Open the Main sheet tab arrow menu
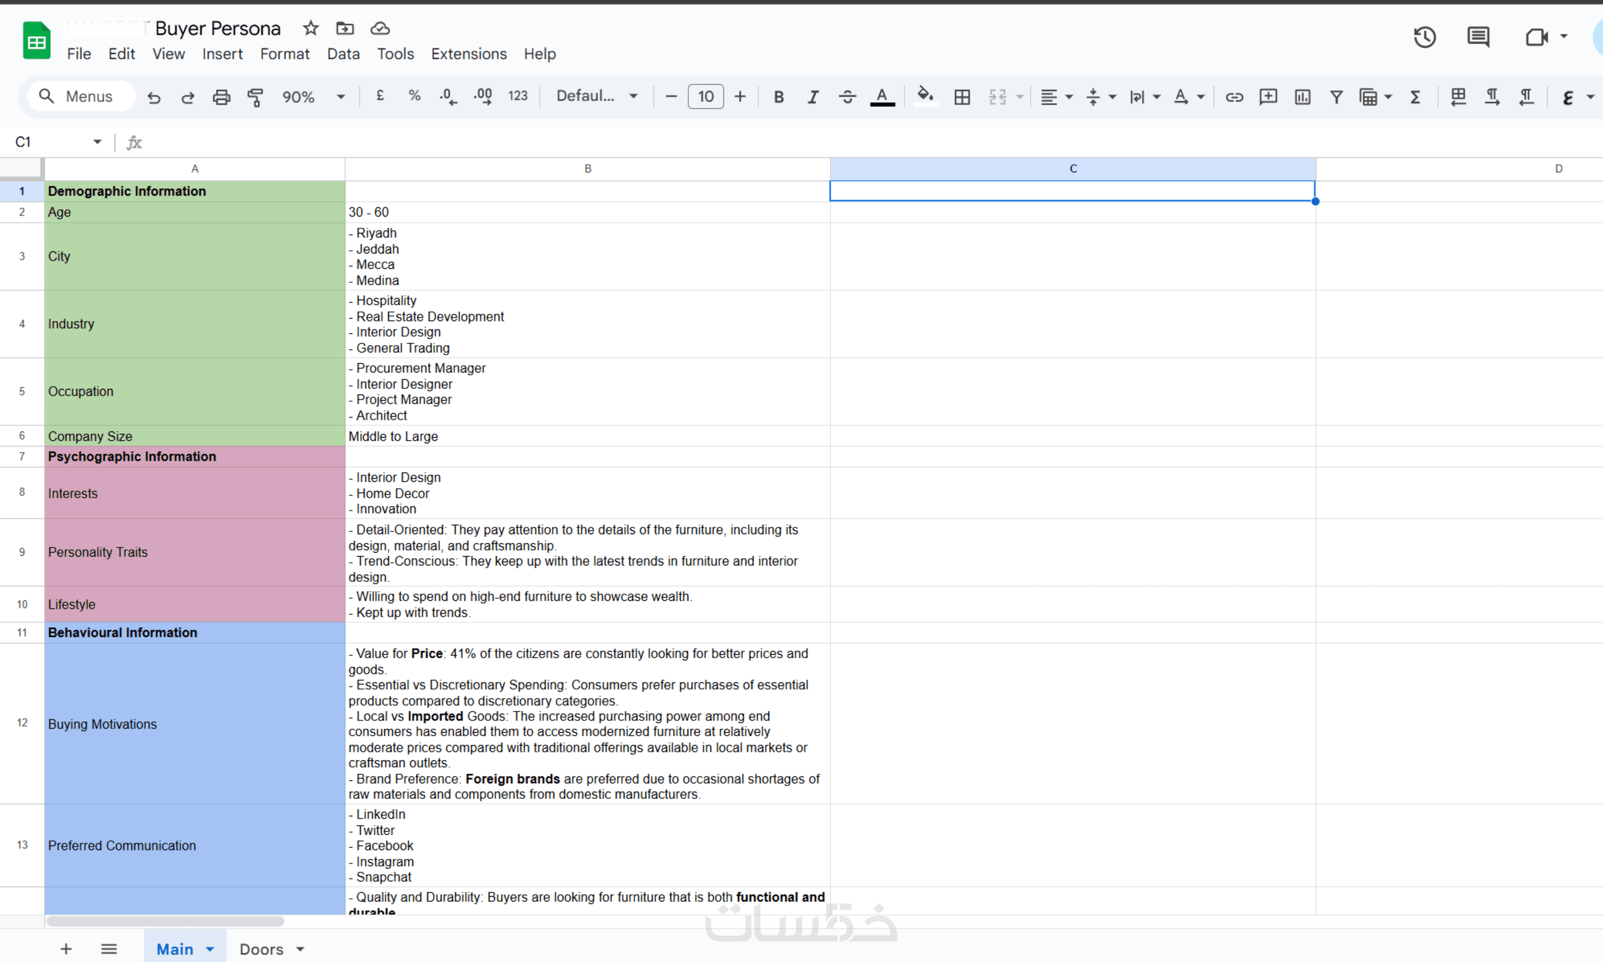 210,949
